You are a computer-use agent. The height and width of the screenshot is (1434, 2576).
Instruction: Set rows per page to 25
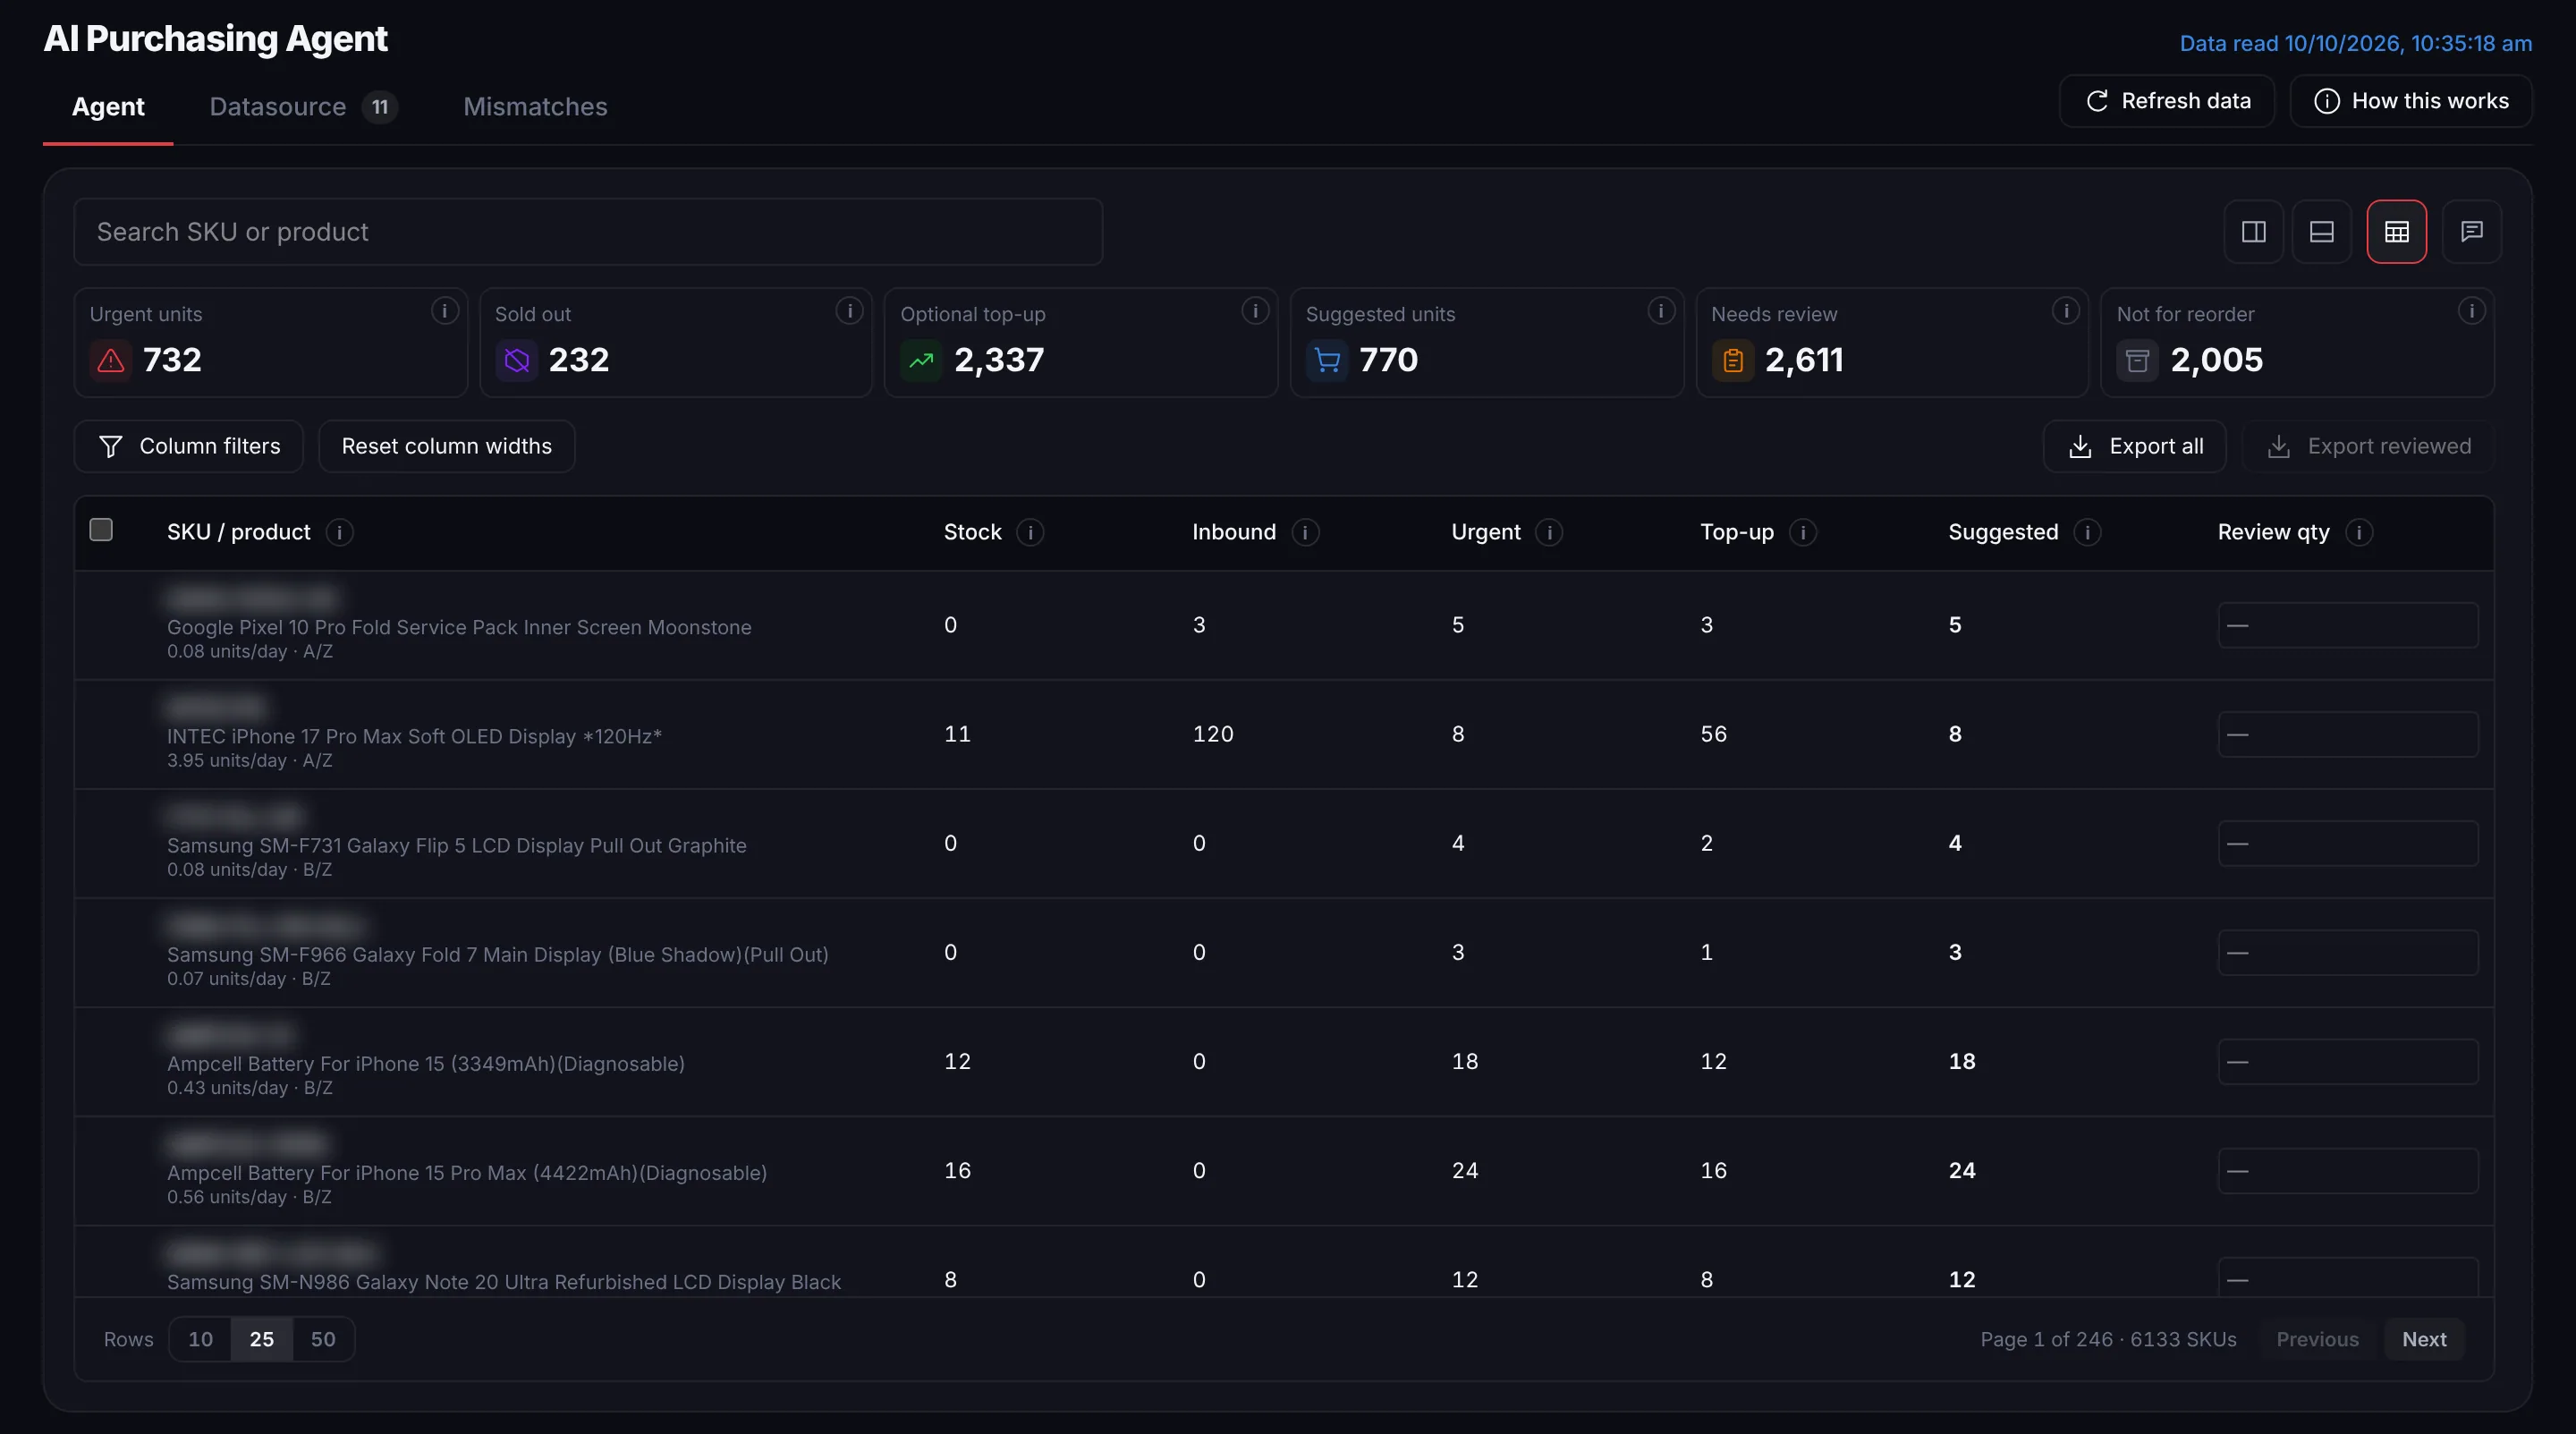[261, 1339]
